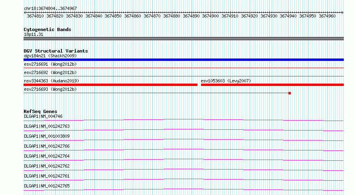
Task: Open the esv2716692 (Wong2012b) variant label
Action: pos(50,72)
